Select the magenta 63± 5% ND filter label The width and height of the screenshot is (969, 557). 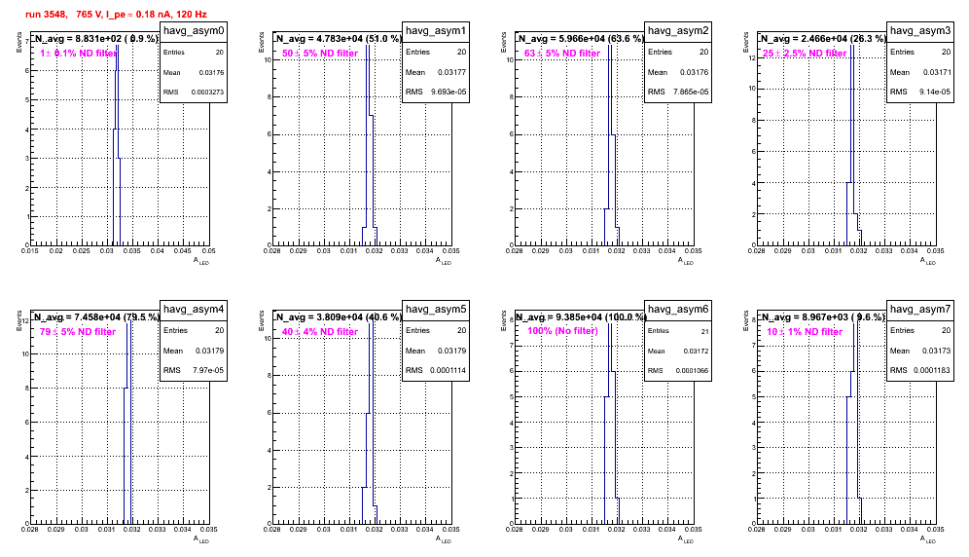[x=562, y=54]
